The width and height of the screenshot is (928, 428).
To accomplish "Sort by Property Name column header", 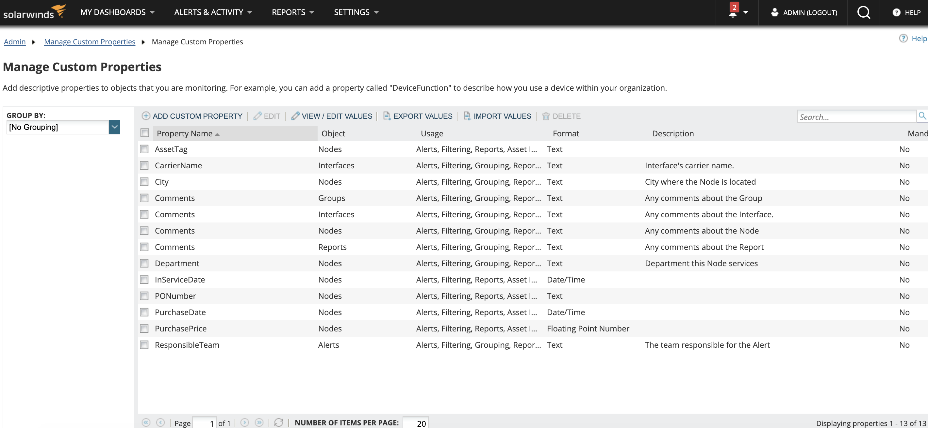I will click(x=184, y=133).
